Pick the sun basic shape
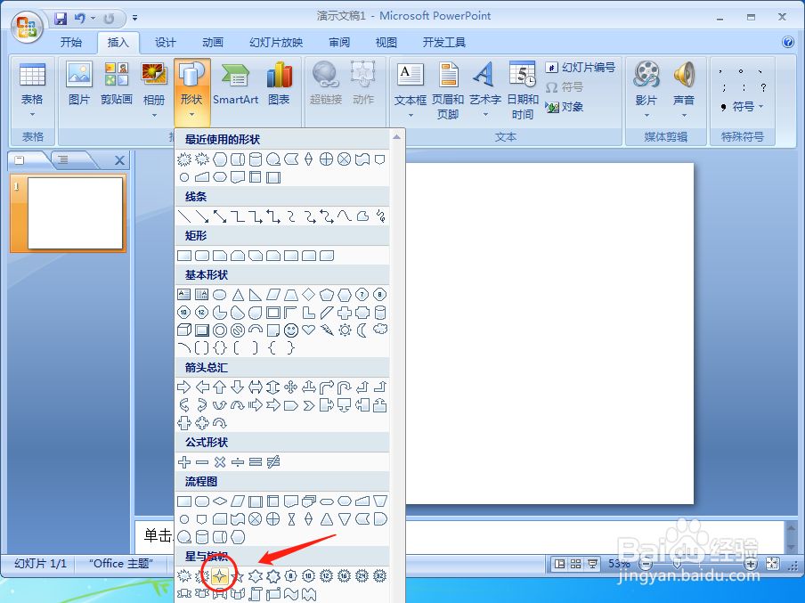 point(345,330)
